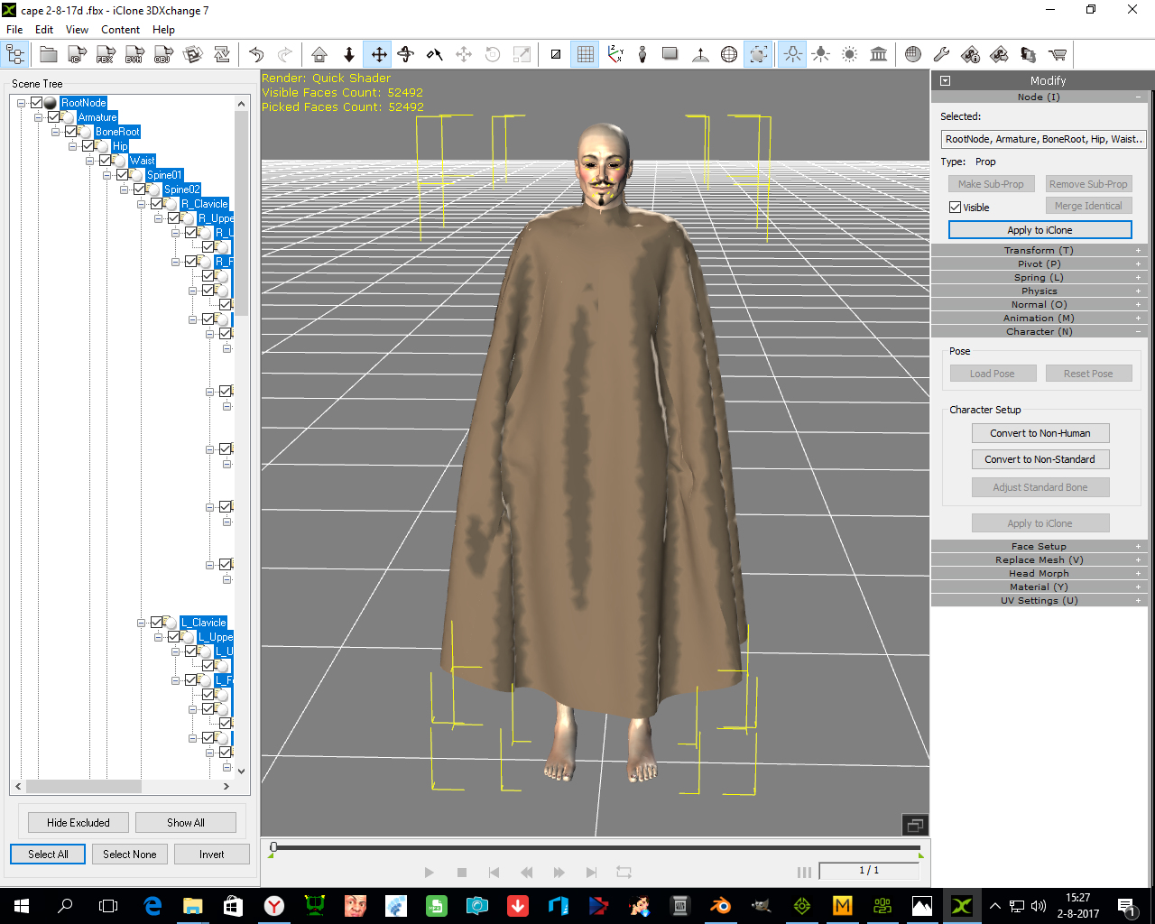Toggle the XYZ world axis icon

coord(615,55)
